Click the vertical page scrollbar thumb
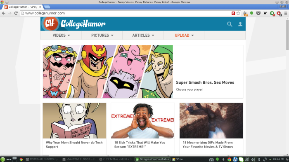 (x=287, y=35)
